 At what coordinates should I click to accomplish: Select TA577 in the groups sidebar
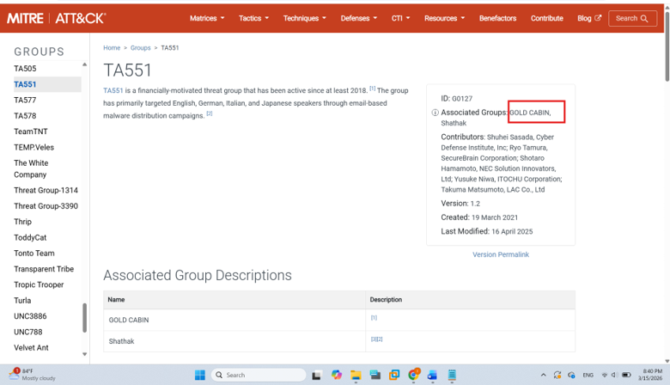pyautogui.click(x=25, y=100)
